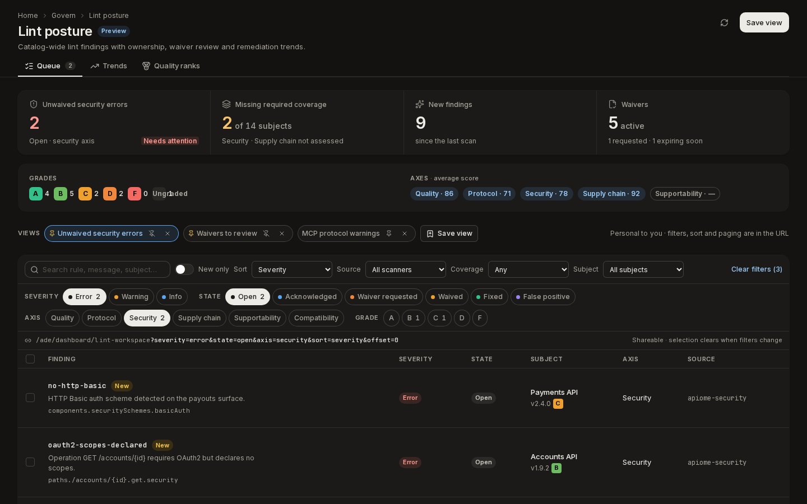
Task: Click the grade A badge in Grades
Action: pos(36,194)
